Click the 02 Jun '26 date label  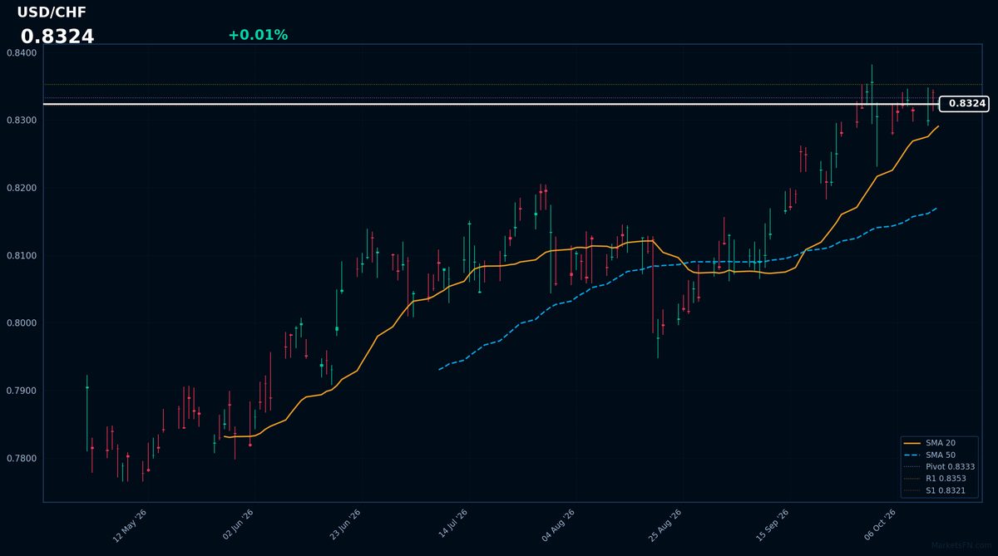237,525
